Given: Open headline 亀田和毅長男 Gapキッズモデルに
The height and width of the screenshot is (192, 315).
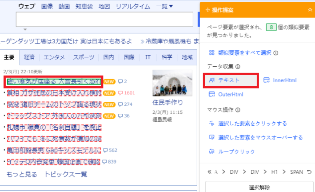Looking at the screenshot, I should 54,150.
